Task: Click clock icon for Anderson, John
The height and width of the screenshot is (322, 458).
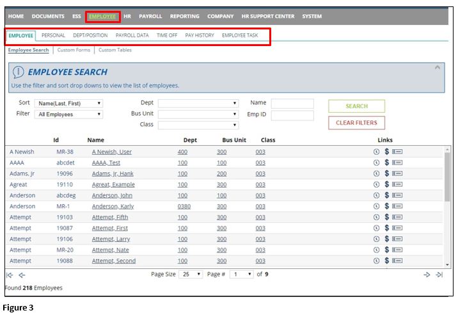Action: tap(376, 195)
